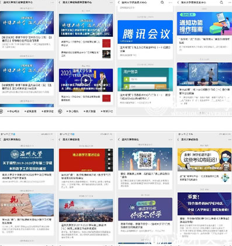Open more menu above 这些考试将延迟 cartoon banner
This screenshot has height=246, width=232.
[x=229, y=139]
